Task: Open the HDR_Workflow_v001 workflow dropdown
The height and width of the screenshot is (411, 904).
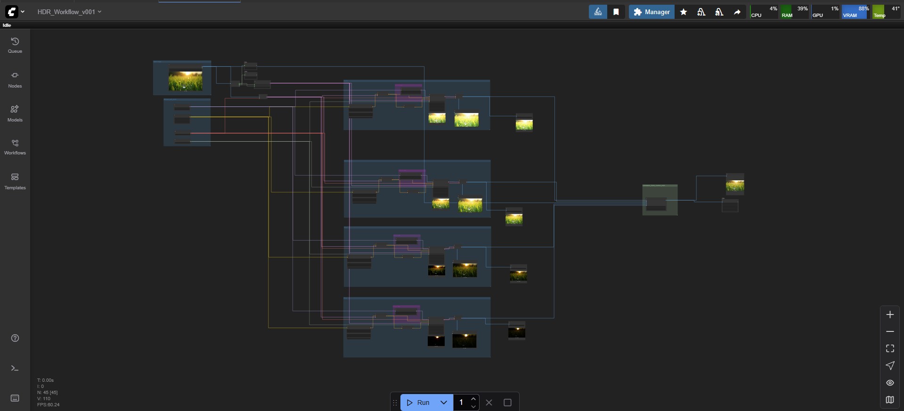Action: 69,12
